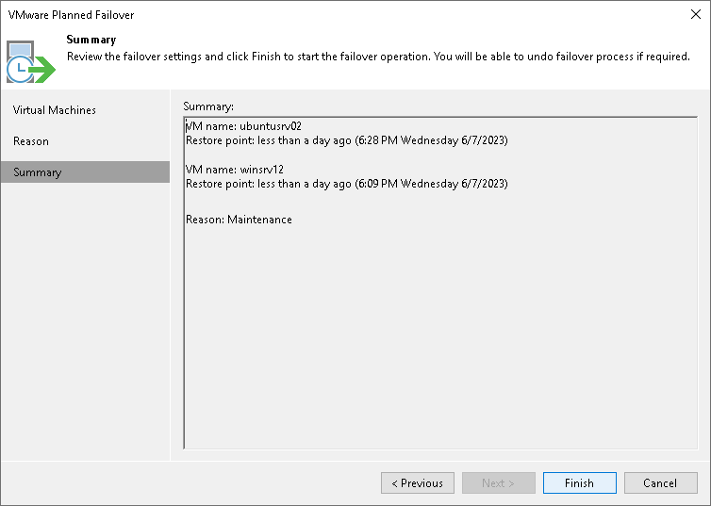
Task: Click the Finish button
Action: point(580,482)
